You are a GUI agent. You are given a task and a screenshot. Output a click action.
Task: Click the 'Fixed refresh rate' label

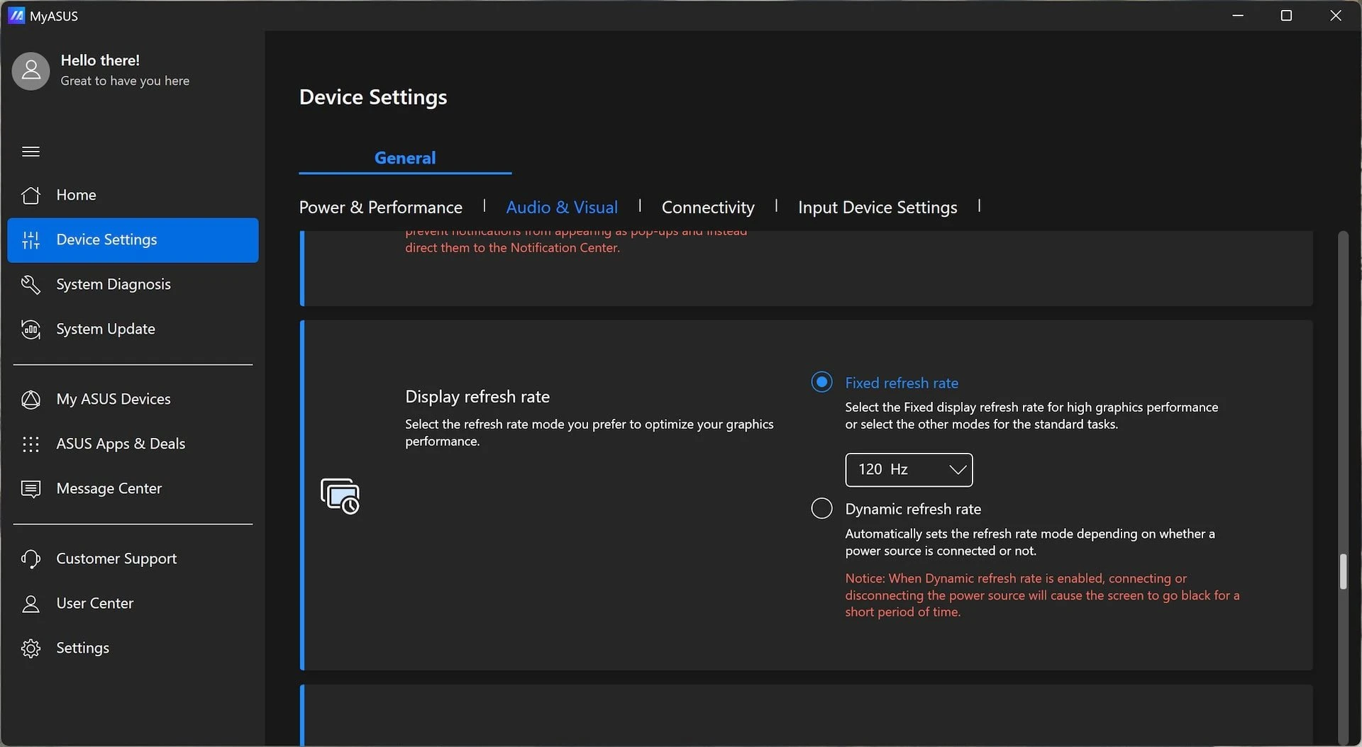[x=902, y=383]
